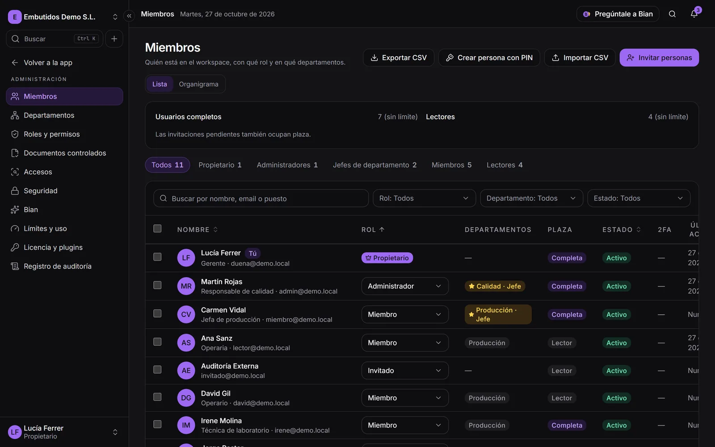Image resolution: width=715 pixels, height=447 pixels.
Task: Sort by the Estado column header
Action: [x=621, y=229]
